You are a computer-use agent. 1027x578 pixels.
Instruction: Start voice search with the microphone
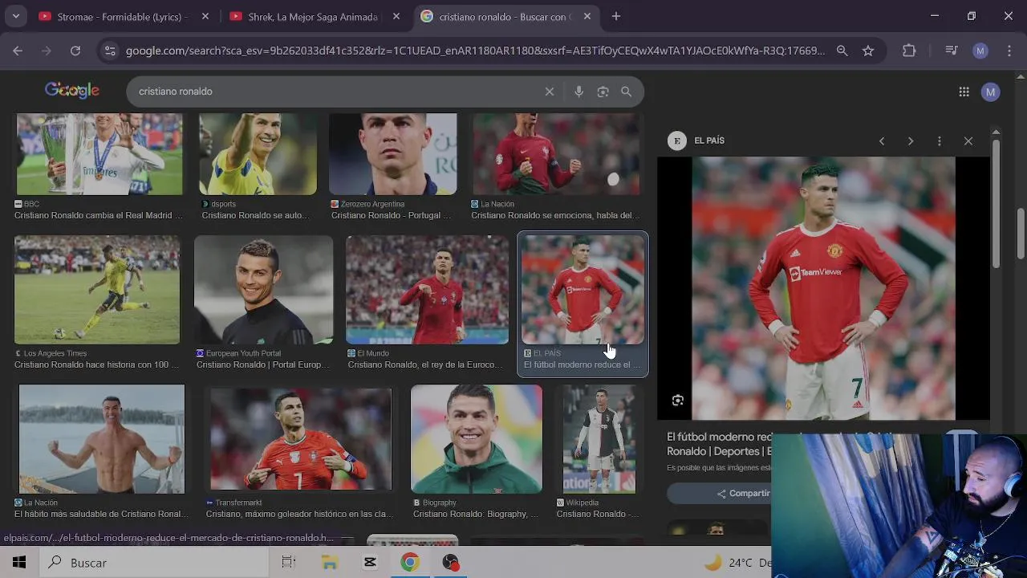click(578, 92)
